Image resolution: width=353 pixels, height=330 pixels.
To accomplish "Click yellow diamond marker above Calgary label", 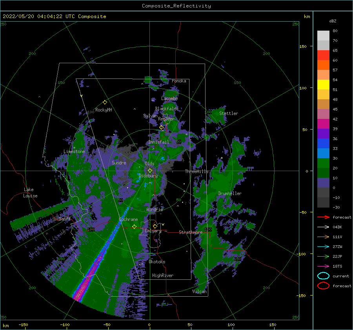I will coord(155,226).
